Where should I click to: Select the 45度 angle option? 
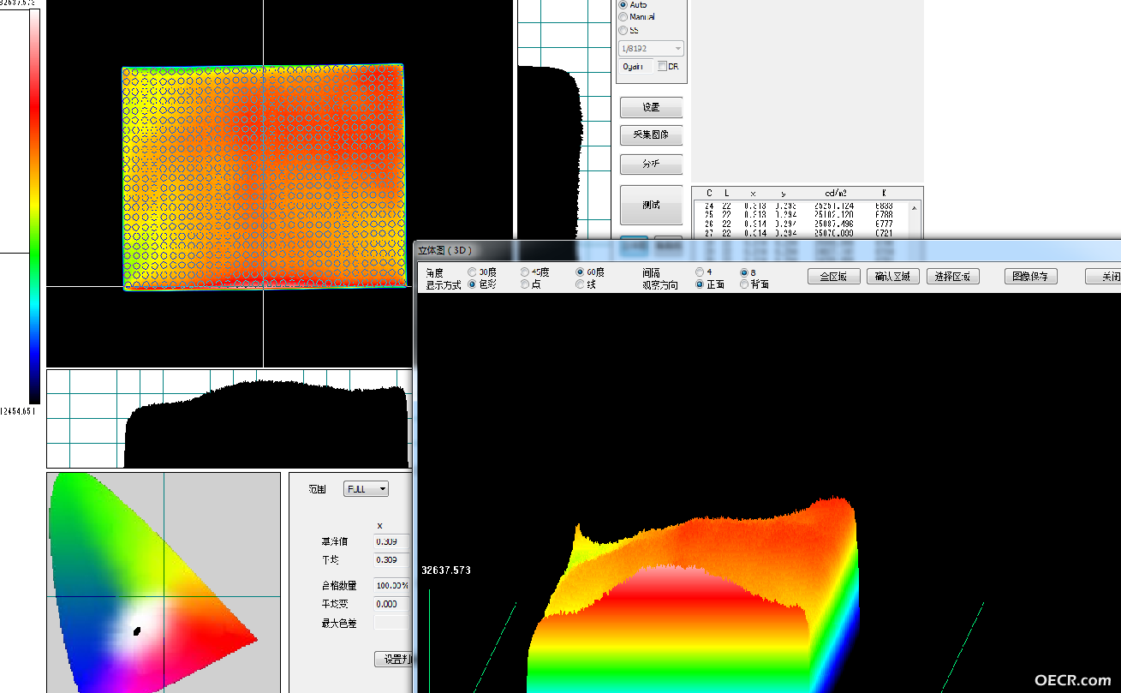(x=526, y=272)
